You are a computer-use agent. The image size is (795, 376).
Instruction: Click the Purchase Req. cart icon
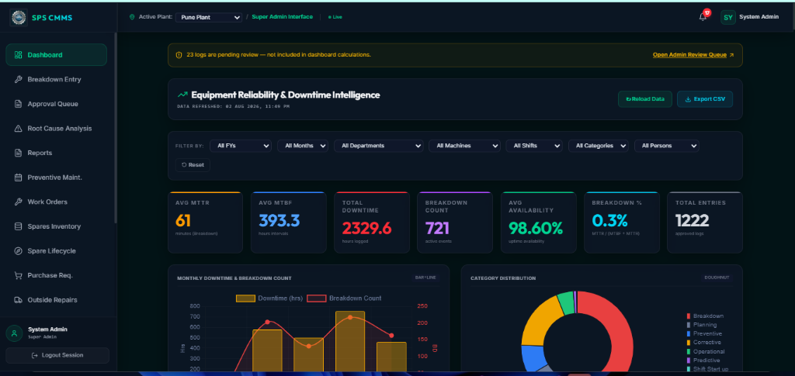(19, 275)
